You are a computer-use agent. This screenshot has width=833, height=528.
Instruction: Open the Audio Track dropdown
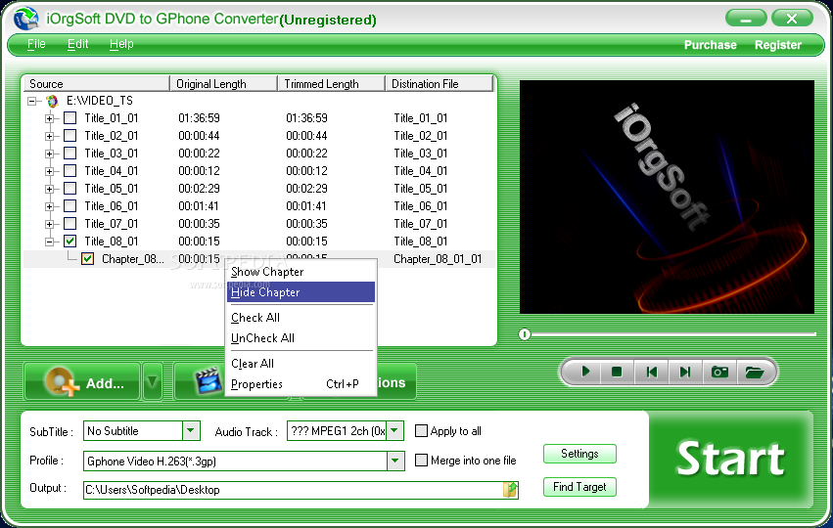[x=394, y=430]
